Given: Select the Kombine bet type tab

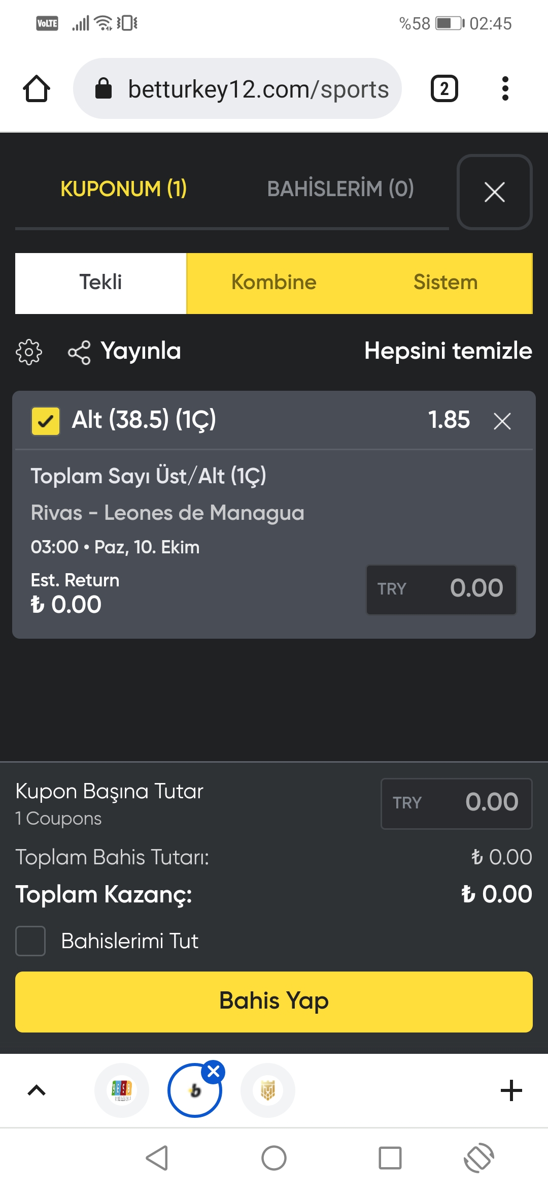Looking at the screenshot, I should (274, 283).
